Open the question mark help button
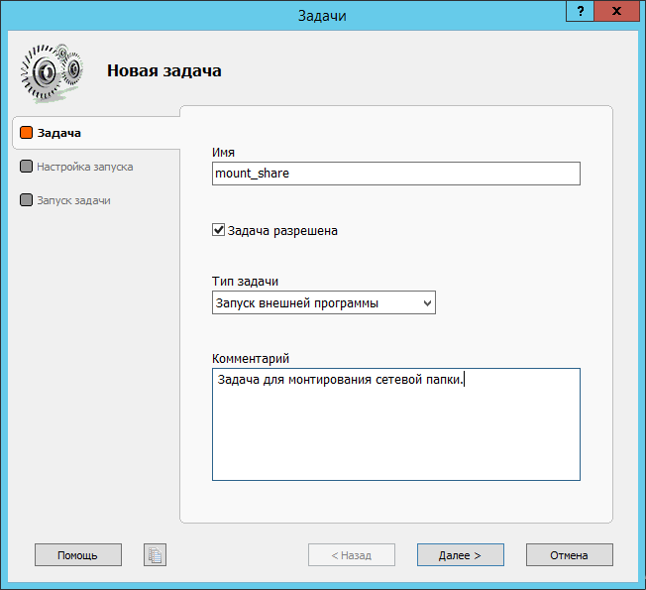The height and width of the screenshot is (590, 646). tap(580, 11)
